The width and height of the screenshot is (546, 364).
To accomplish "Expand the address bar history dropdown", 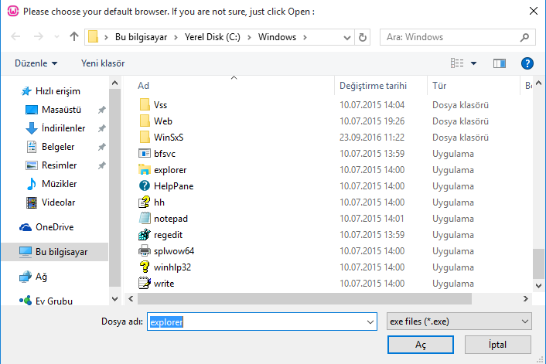I will 346,37.
